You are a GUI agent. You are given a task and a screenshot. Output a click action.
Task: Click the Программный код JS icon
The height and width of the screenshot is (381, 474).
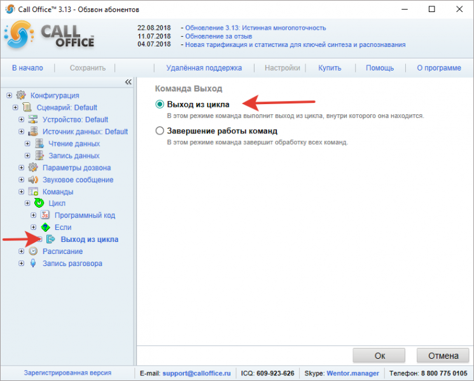(x=45, y=215)
